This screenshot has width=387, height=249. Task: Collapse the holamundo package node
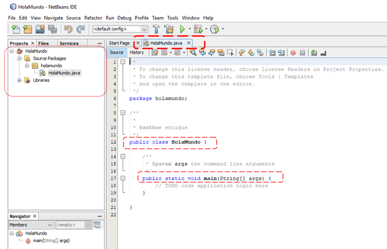27,65
